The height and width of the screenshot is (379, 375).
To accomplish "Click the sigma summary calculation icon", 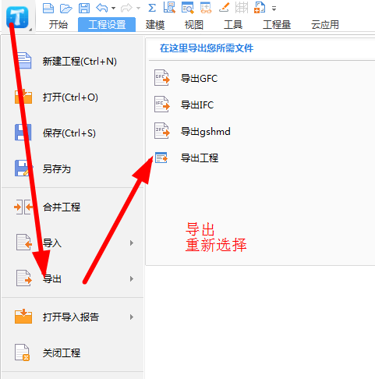I will click(x=152, y=8).
